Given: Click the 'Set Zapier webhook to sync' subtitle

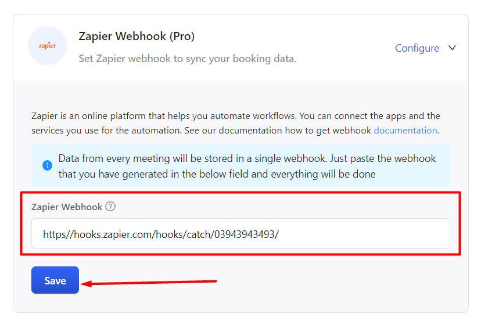Looking at the screenshot, I should [x=188, y=59].
